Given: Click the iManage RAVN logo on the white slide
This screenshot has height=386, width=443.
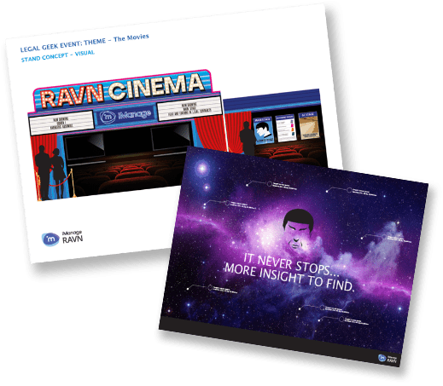Looking at the screenshot, I should pos(62,238).
